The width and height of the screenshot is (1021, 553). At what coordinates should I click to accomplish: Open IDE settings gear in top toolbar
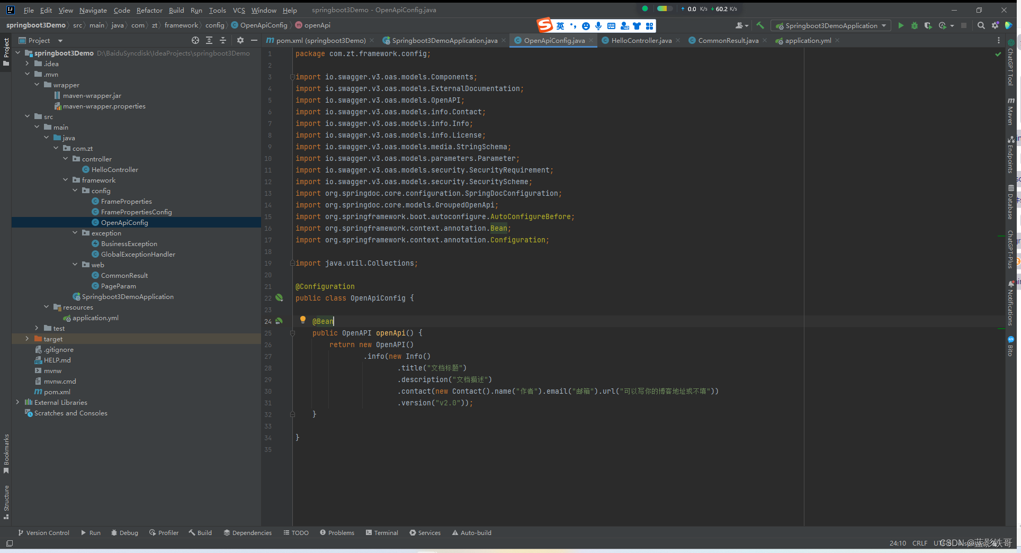(x=995, y=25)
